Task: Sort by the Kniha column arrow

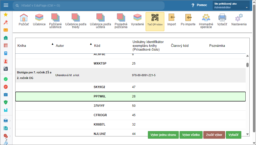Action: pyautogui.click(x=52, y=44)
